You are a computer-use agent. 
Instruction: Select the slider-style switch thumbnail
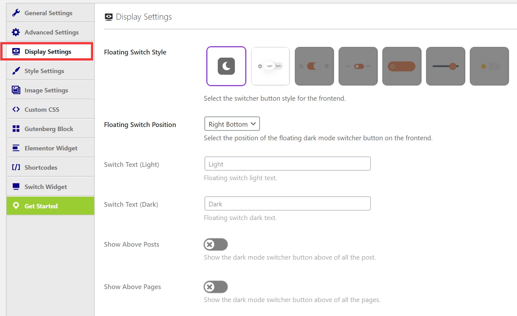point(445,66)
